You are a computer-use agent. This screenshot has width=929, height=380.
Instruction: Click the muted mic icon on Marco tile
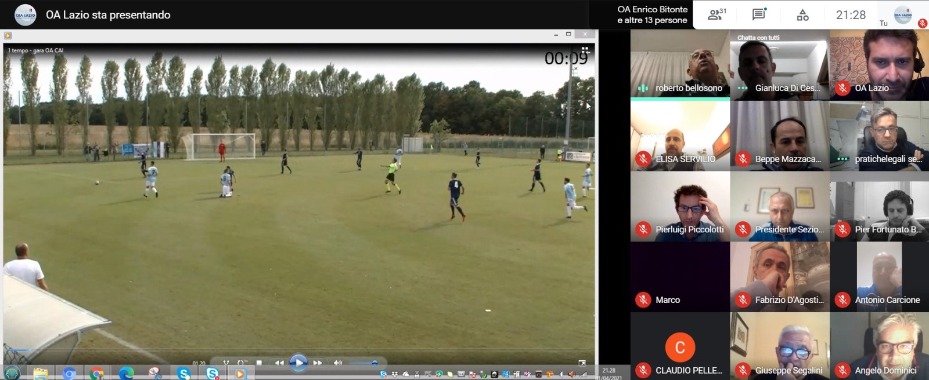click(x=643, y=300)
